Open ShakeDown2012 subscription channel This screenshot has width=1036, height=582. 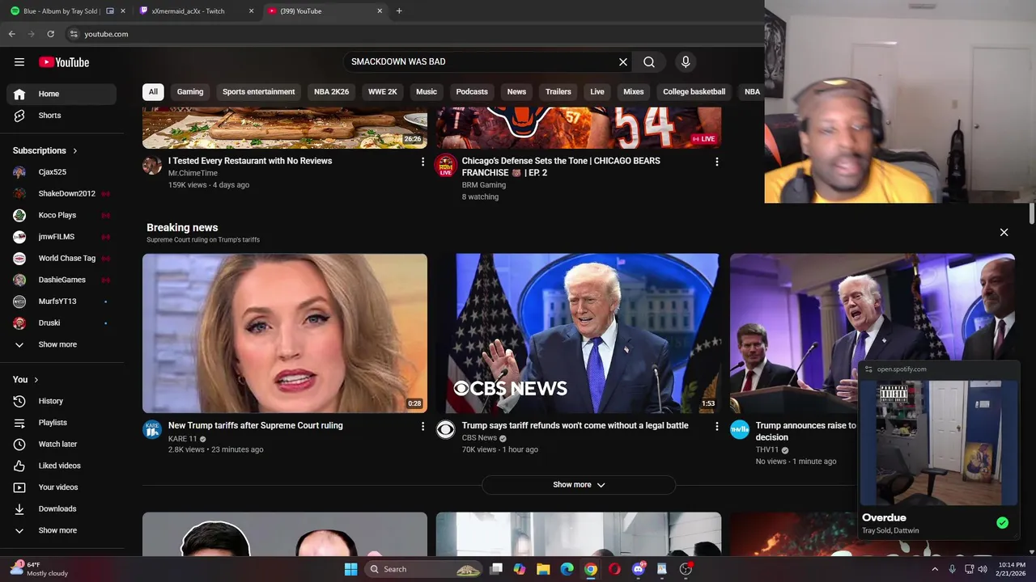[x=62, y=193]
